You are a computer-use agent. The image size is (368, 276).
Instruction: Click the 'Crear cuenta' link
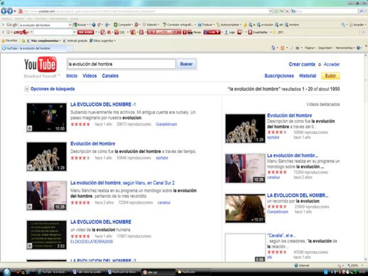pyautogui.click(x=302, y=64)
